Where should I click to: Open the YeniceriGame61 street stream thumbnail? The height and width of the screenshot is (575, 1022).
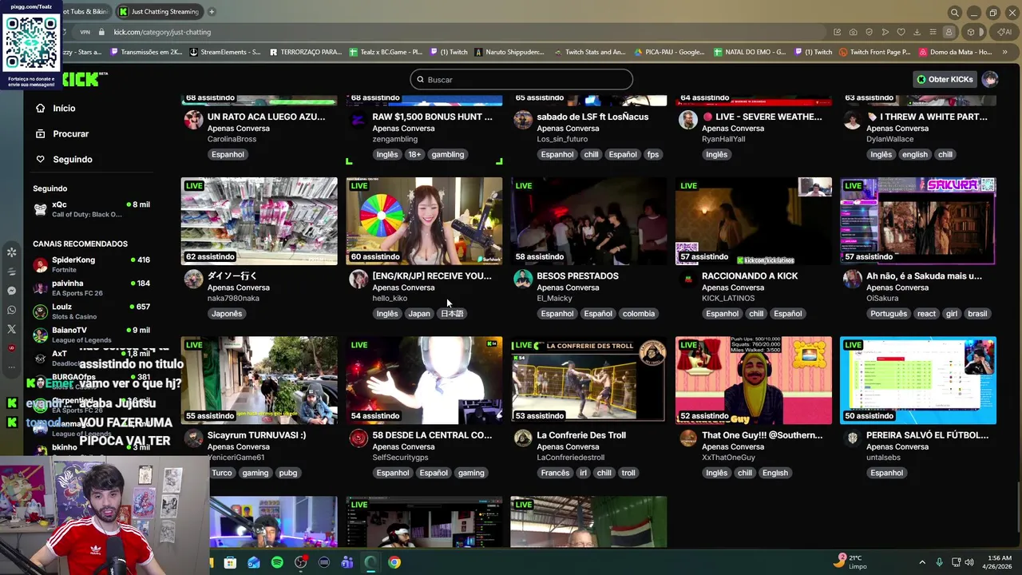259,380
